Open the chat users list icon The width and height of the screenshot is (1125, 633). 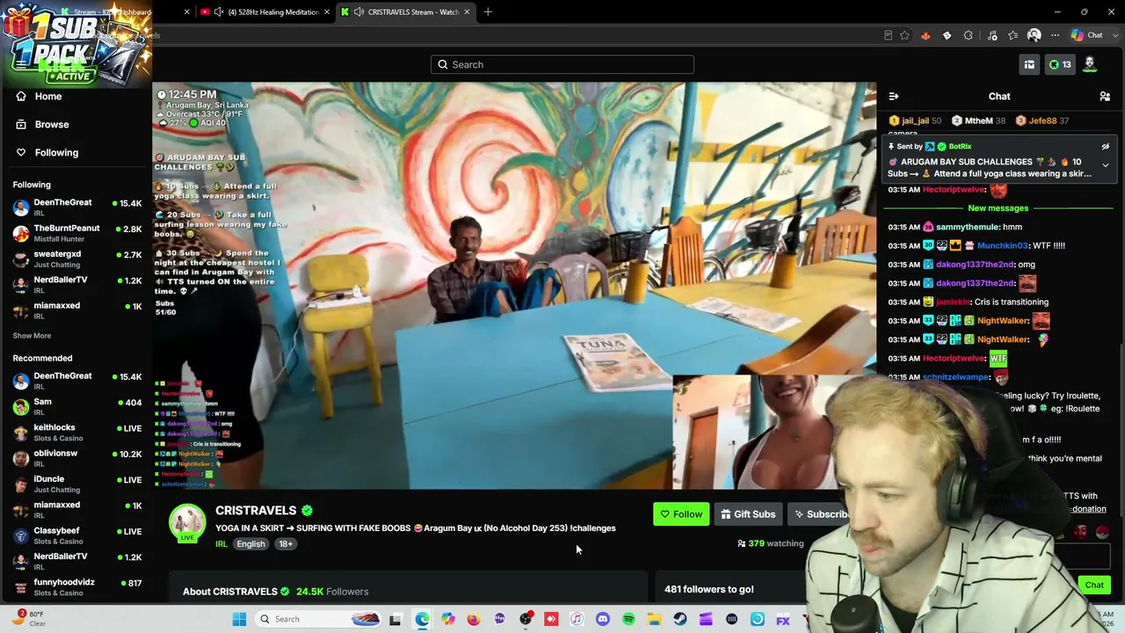point(1105,97)
